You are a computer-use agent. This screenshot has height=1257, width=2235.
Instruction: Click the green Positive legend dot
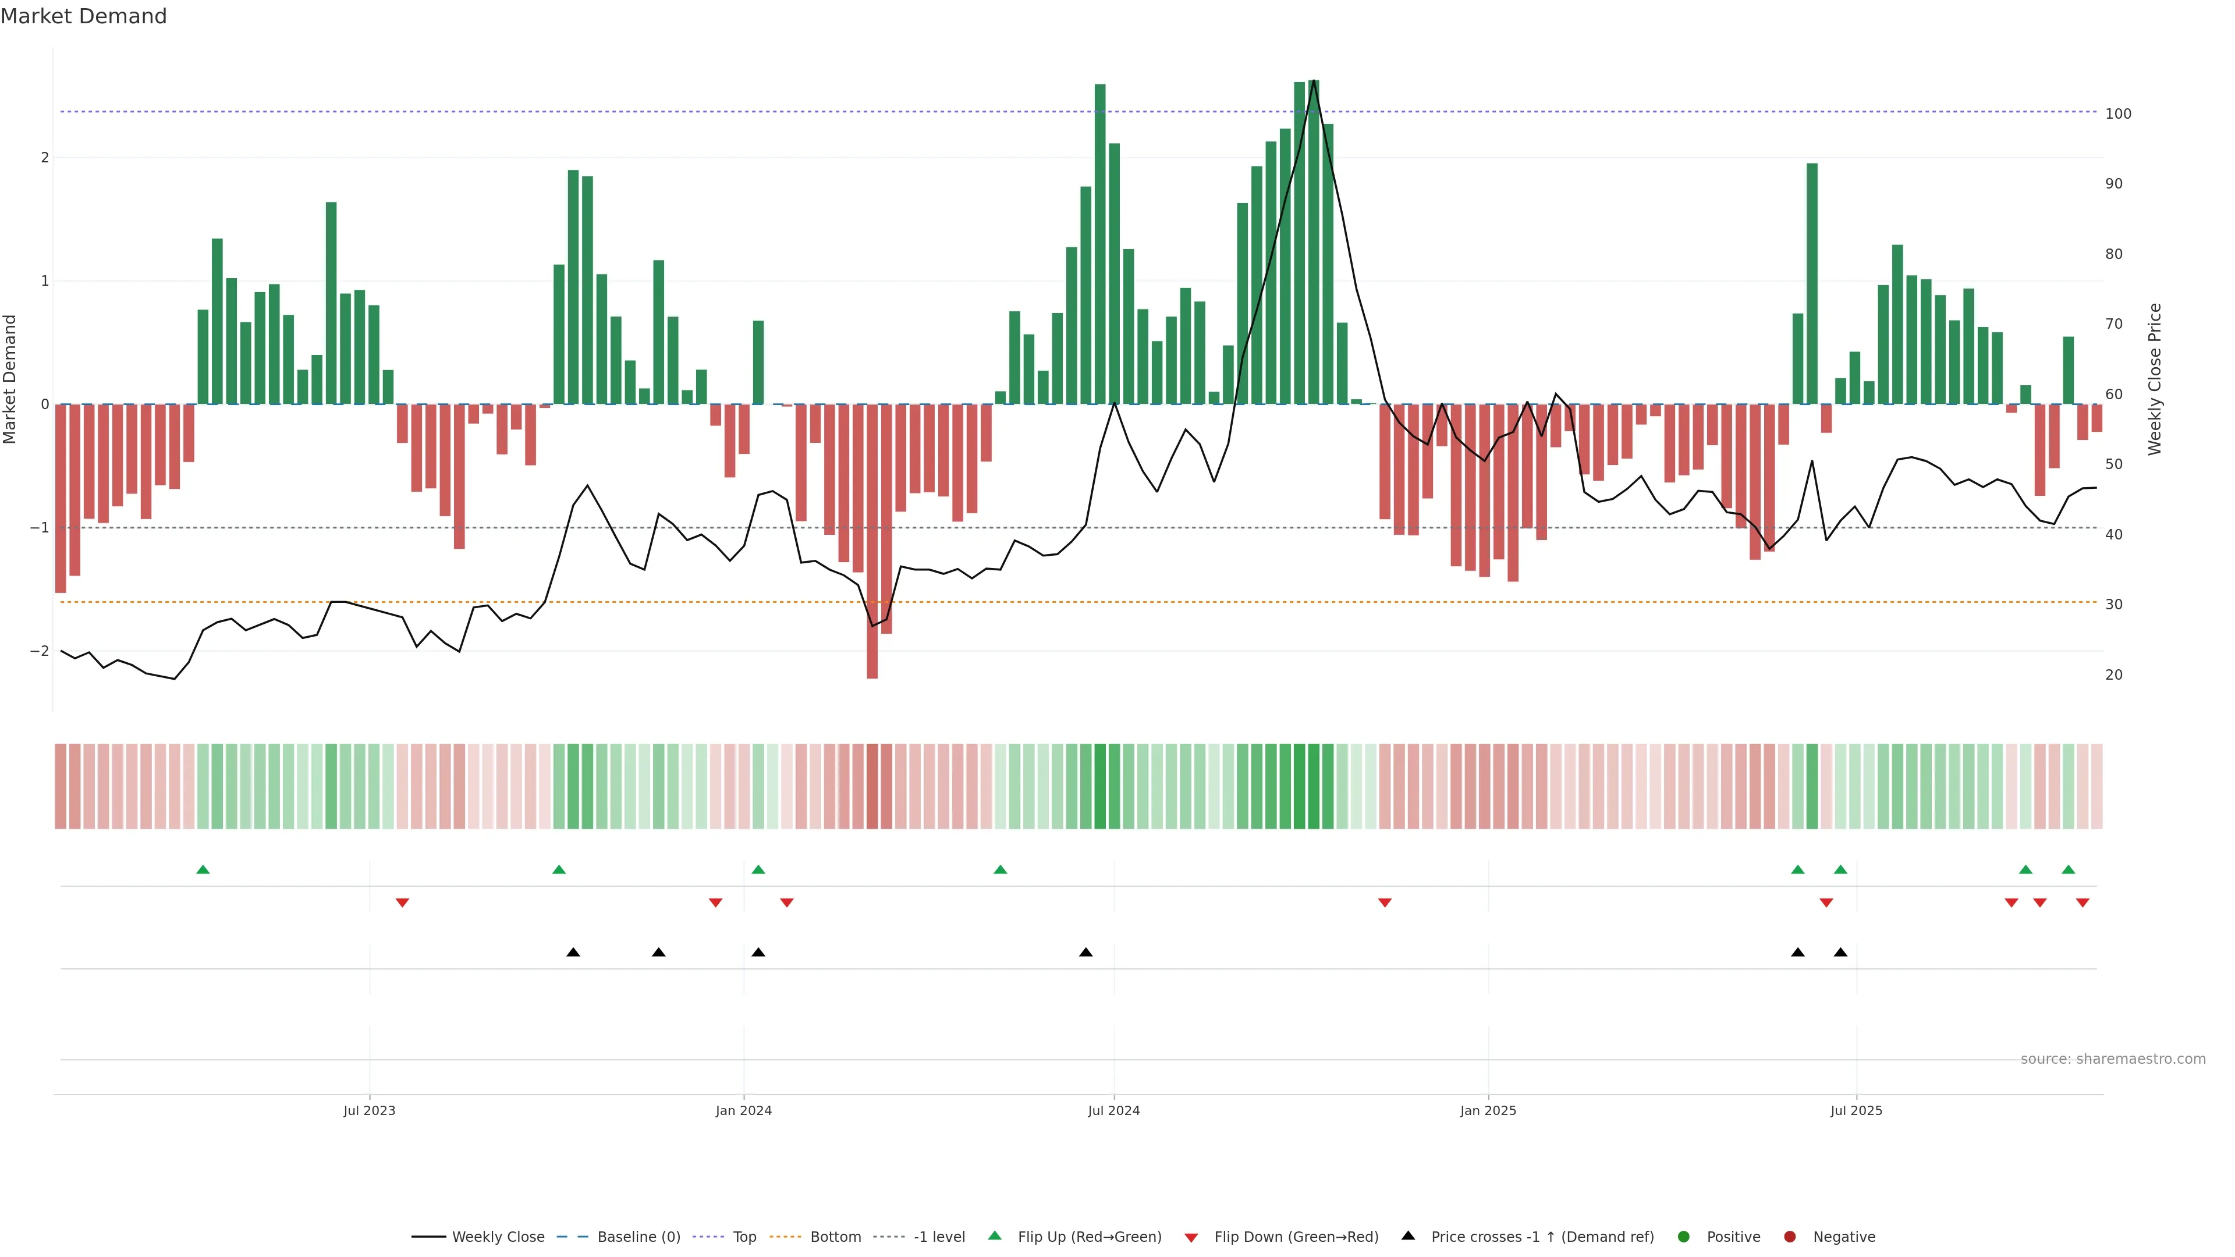(1684, 1236)
